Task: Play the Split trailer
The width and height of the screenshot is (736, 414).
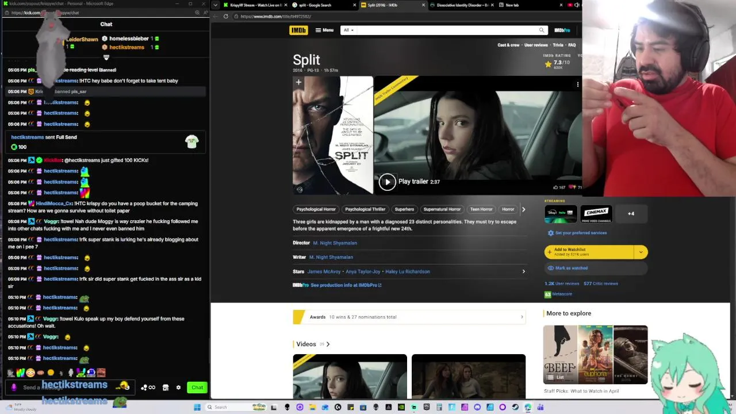Action: tap(387, 182)
